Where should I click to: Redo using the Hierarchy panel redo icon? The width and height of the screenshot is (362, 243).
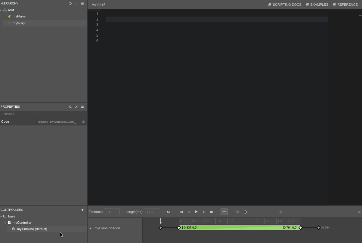[76, 4]
